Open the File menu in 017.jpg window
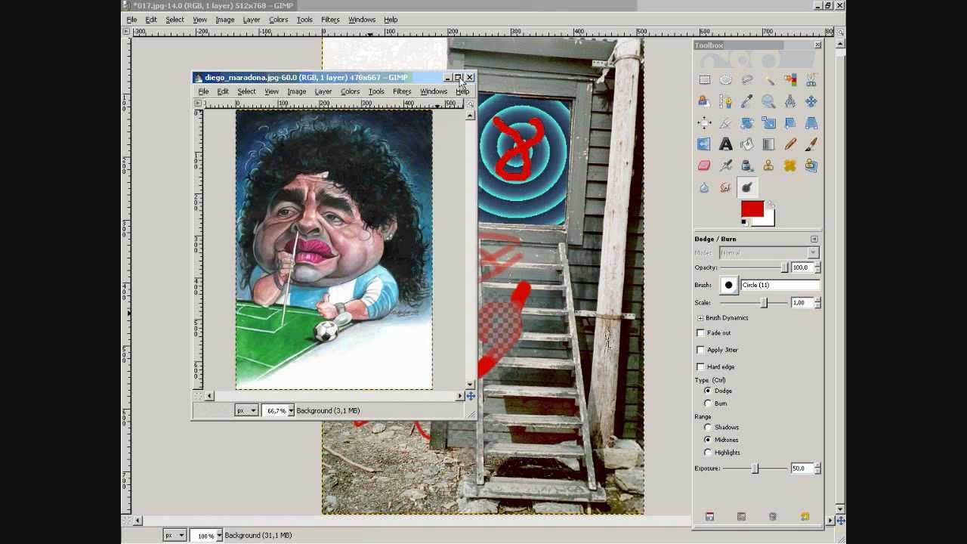The image size is (967, 544). tap(131, 20)
